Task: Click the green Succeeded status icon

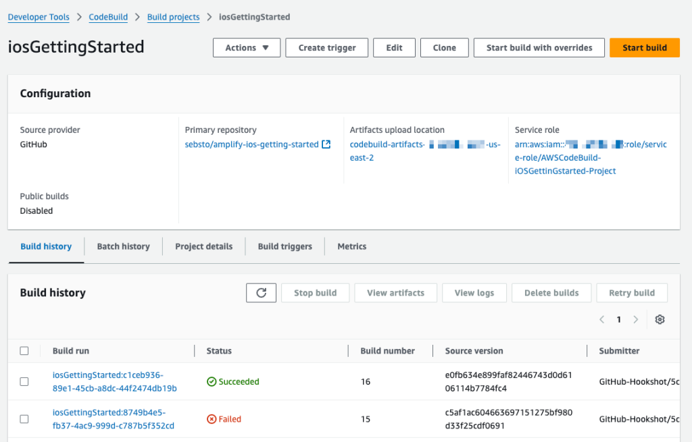Action: [212, 382]
